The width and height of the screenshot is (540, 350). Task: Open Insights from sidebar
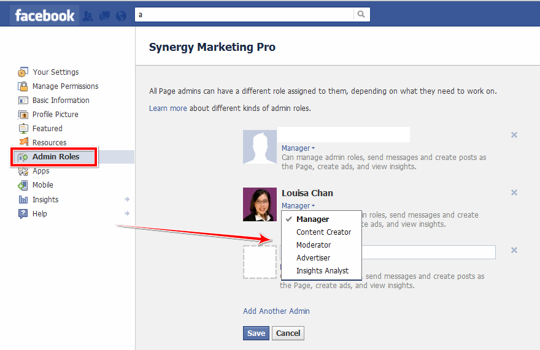pos(45,200)
